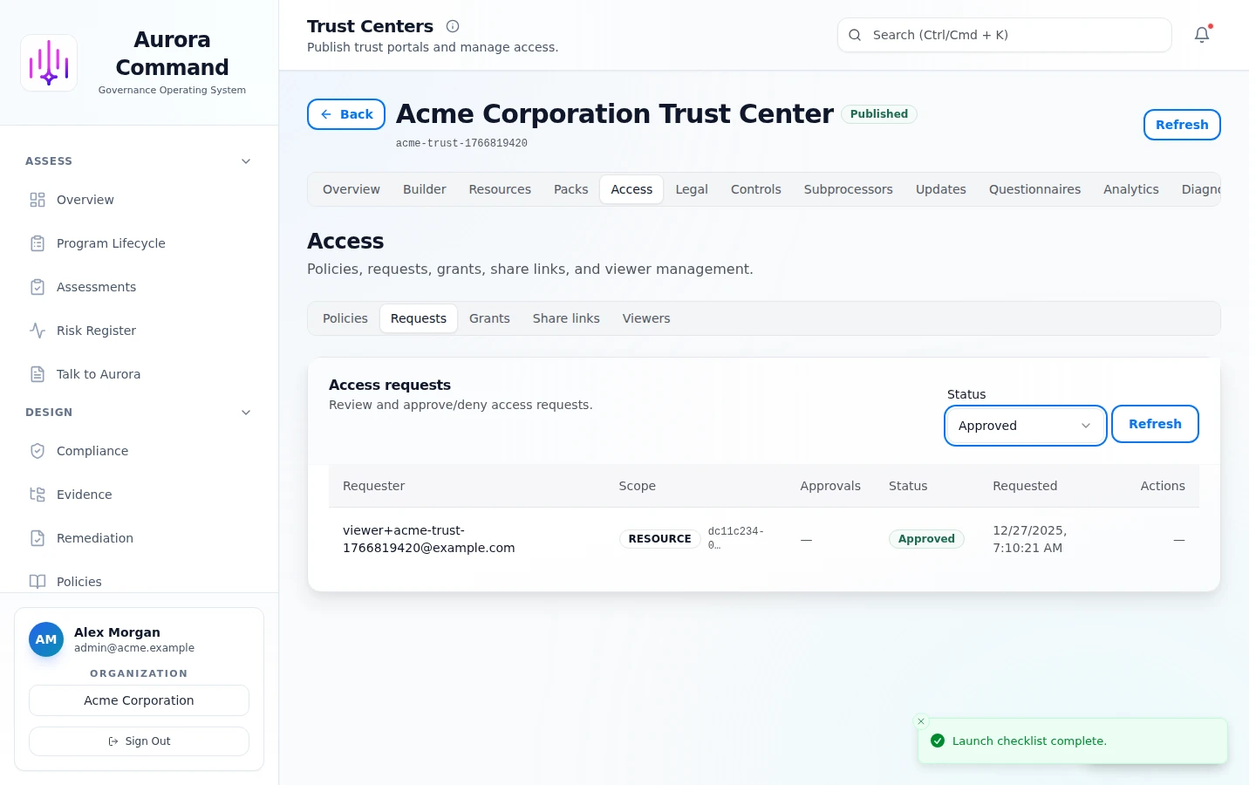The height and width of the screenshot is (785, 1256).
Task: Select the Share links sub-tab
Action: pos(566,318)
